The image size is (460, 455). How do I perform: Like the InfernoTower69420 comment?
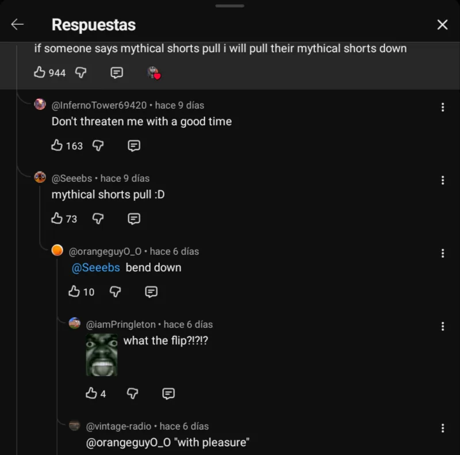tap(57, 146)
